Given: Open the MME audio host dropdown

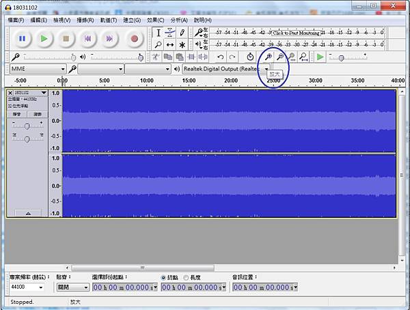Looking at the screenshot, I should point(38,69).
